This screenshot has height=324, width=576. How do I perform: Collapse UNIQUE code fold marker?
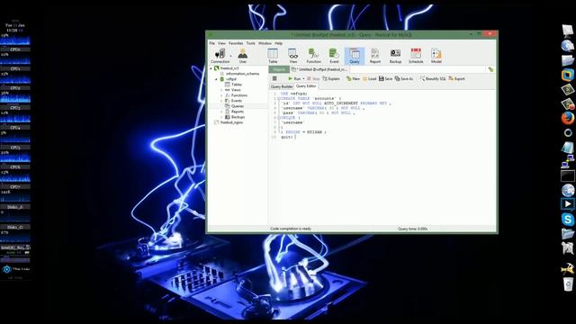click(278, 118)
